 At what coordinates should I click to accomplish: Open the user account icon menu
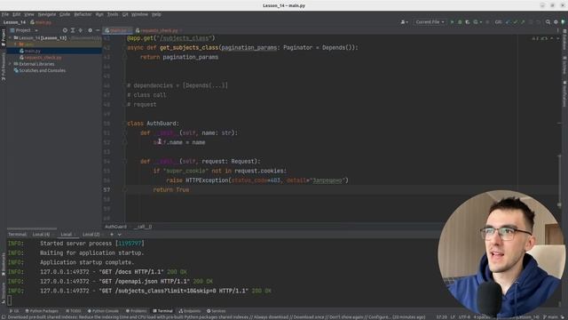pos(404,22)
